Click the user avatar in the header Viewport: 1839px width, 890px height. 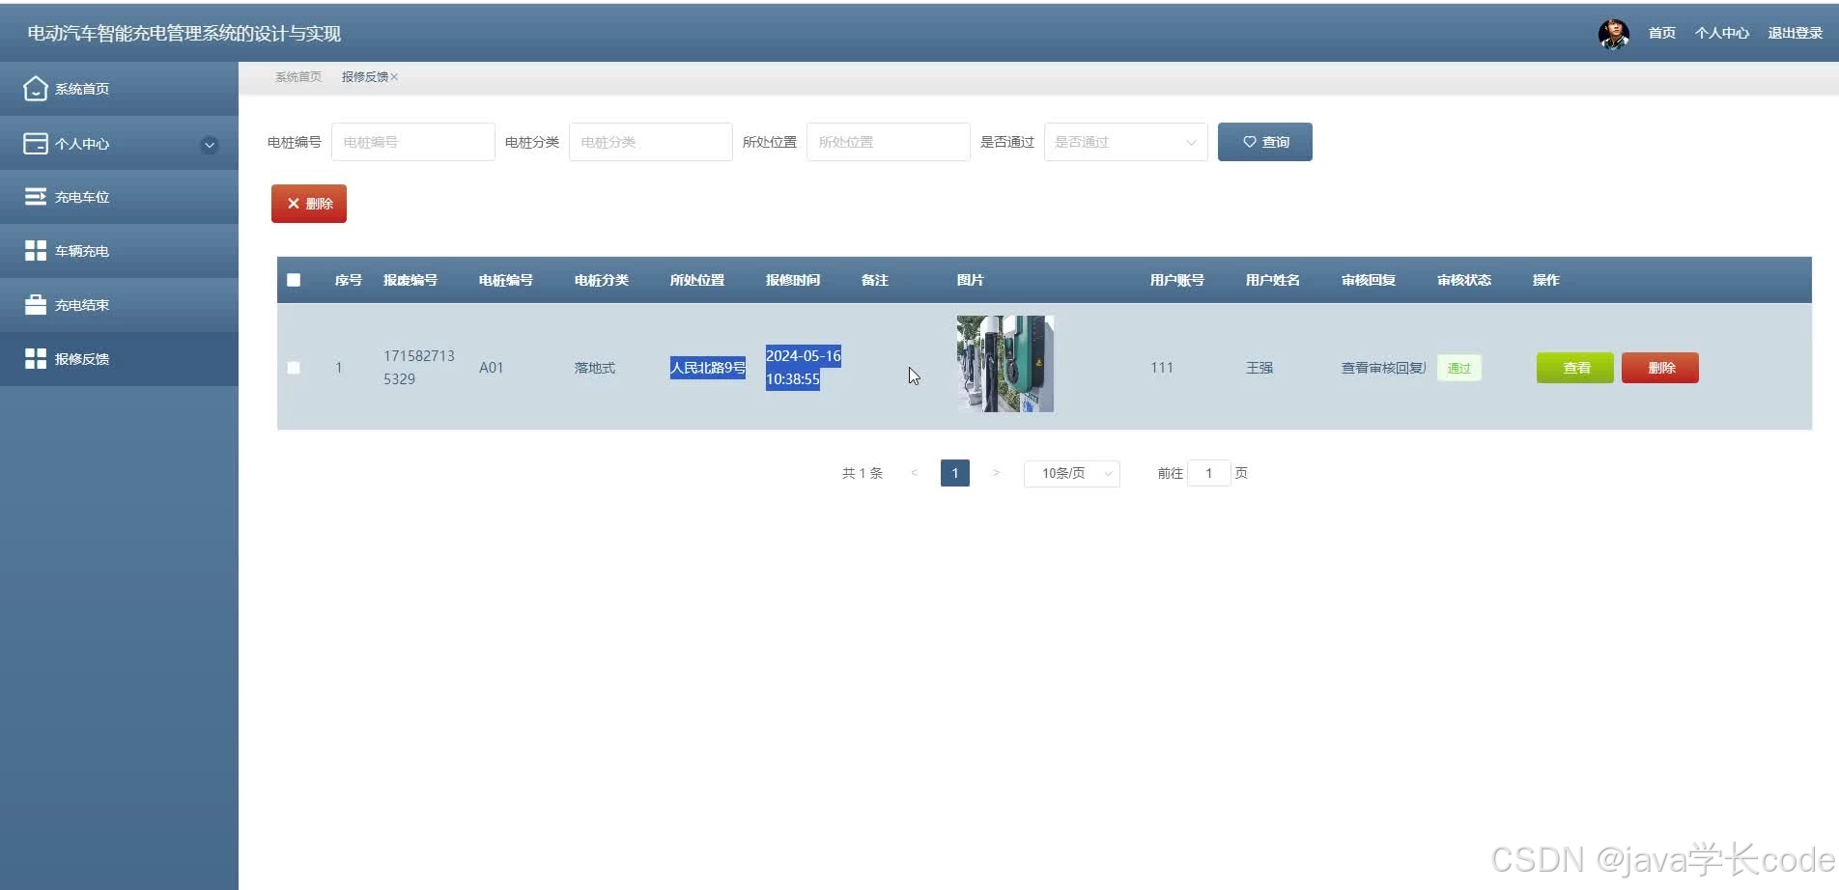[x=1614, y=33]
